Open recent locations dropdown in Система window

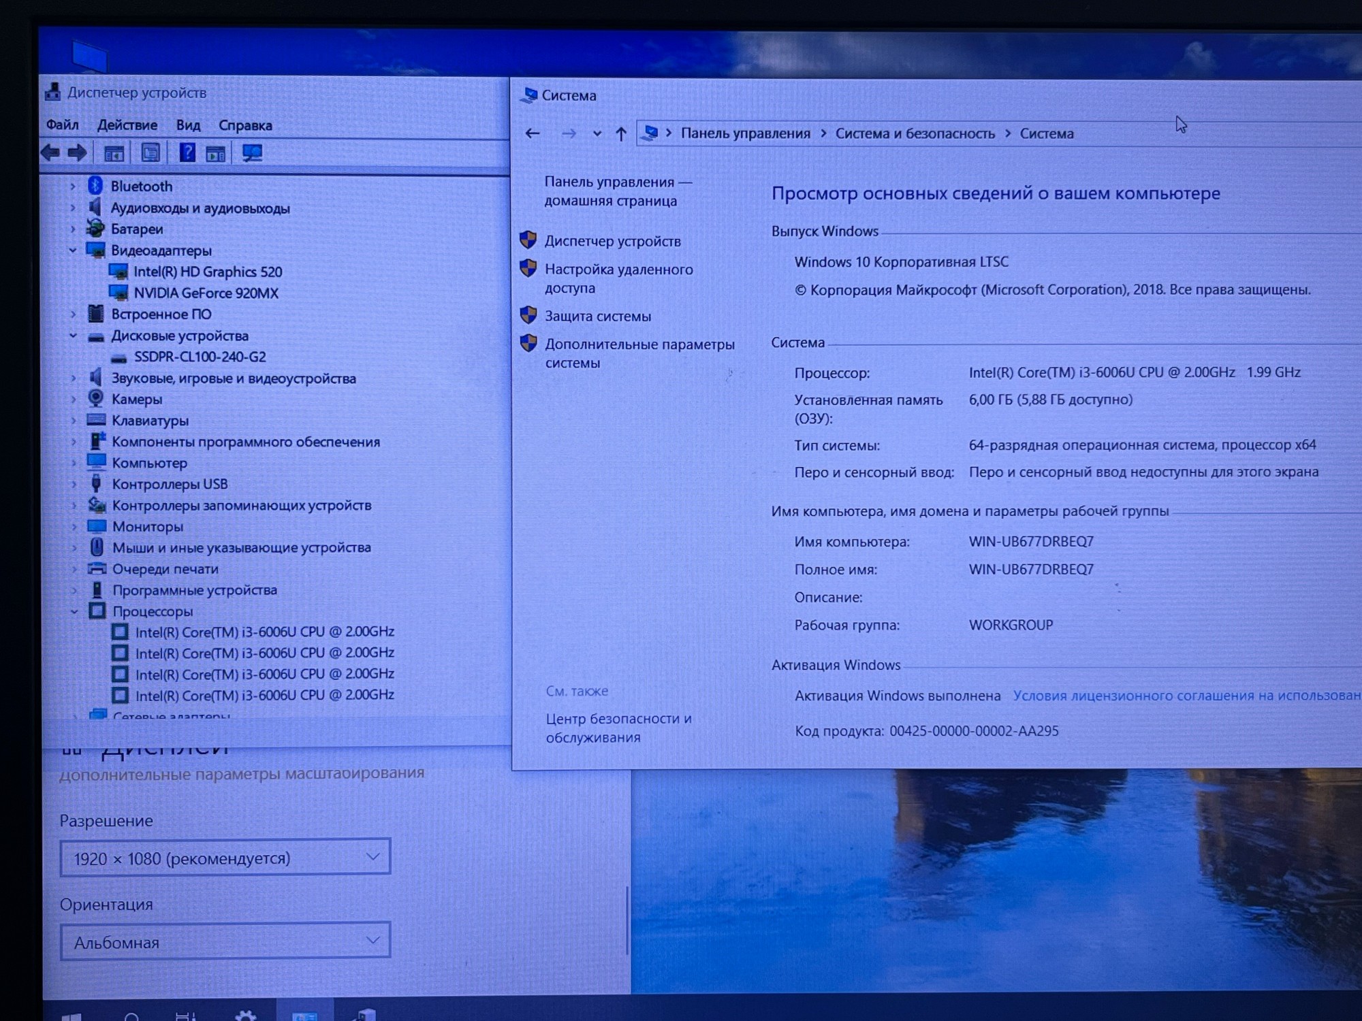click(x=597, y=133)
